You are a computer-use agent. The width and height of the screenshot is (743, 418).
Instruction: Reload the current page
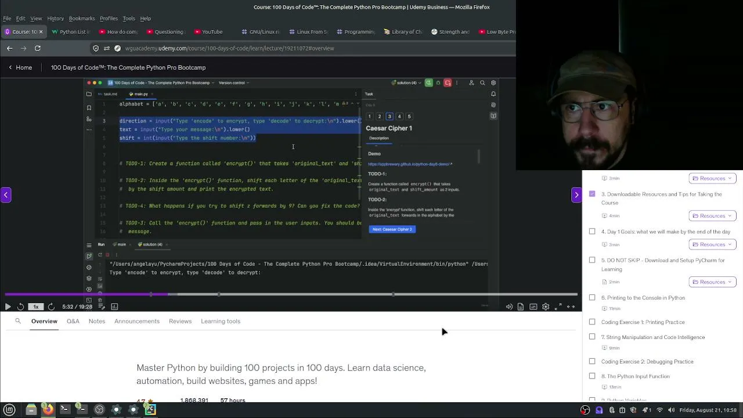pyautogui.click(x=38, y=48)
